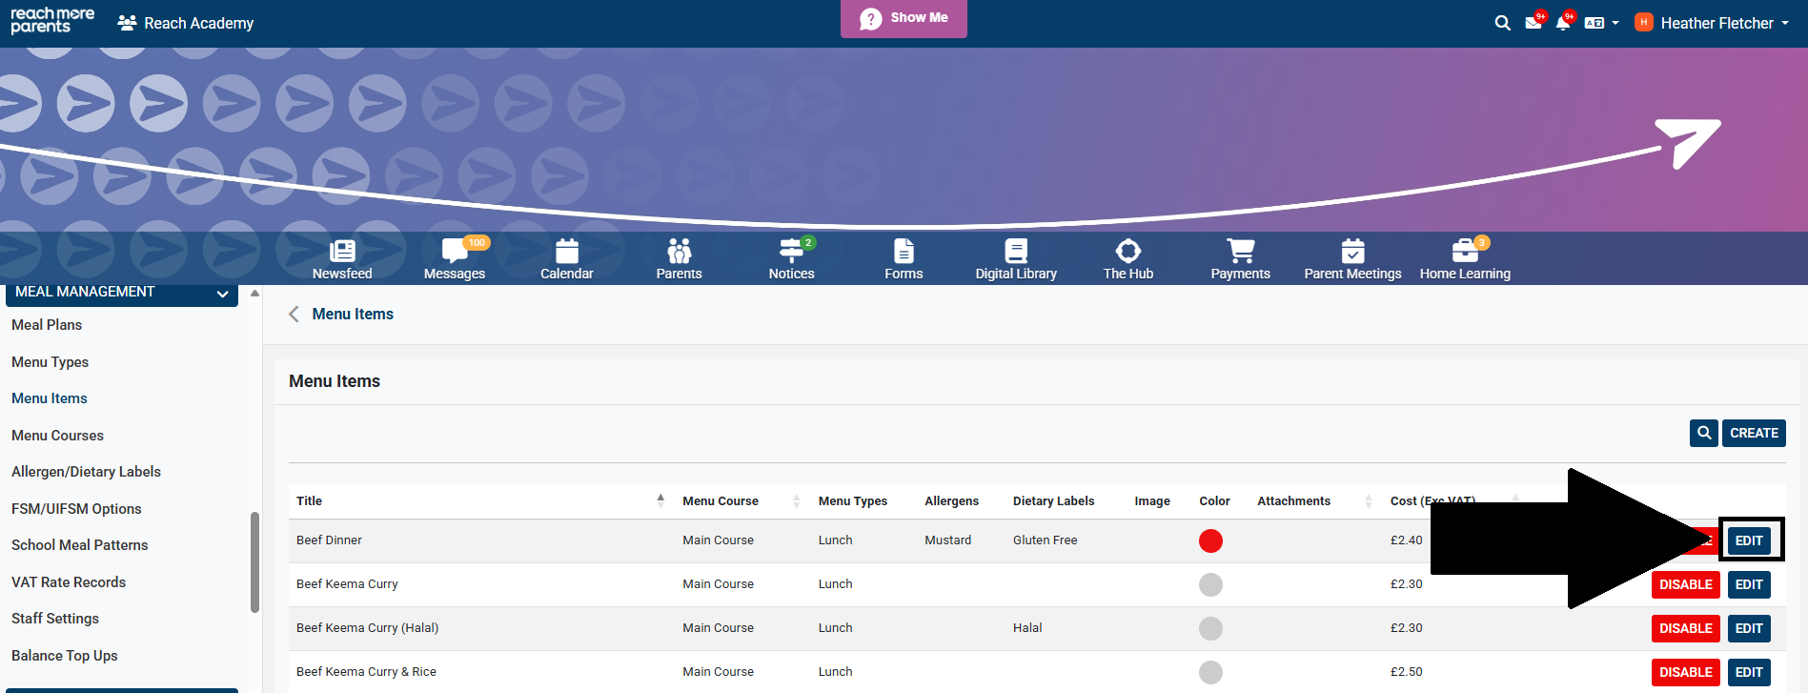1808x693 pixels.
Task: Open Allergen/Dietary Labels sidebar item
Action: [86, 472]
